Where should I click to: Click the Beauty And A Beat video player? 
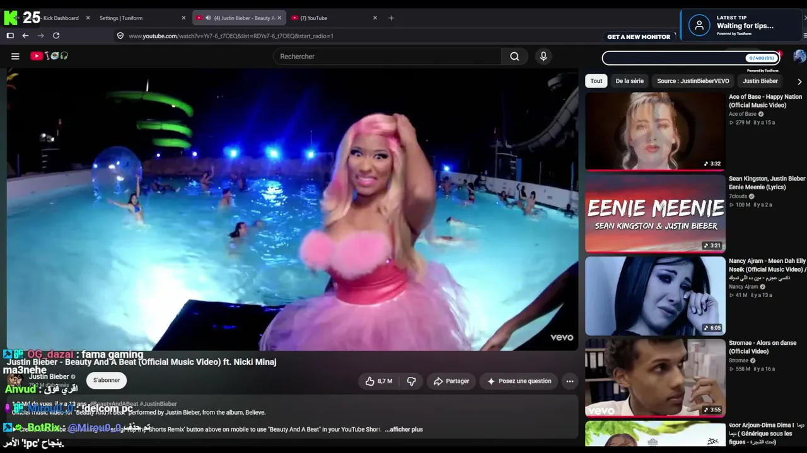(x=293, y=210)
